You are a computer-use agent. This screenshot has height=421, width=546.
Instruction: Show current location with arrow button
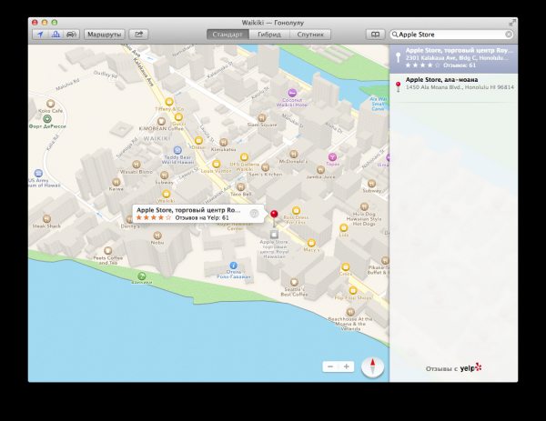click(x=40, y=35)
